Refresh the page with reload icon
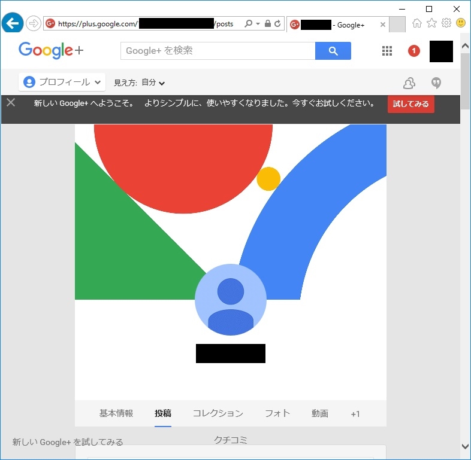This screenshot has width=471, height=460. click(277, 23)
